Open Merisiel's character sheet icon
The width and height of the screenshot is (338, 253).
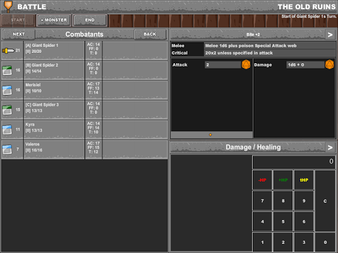[x=7, y=90]
